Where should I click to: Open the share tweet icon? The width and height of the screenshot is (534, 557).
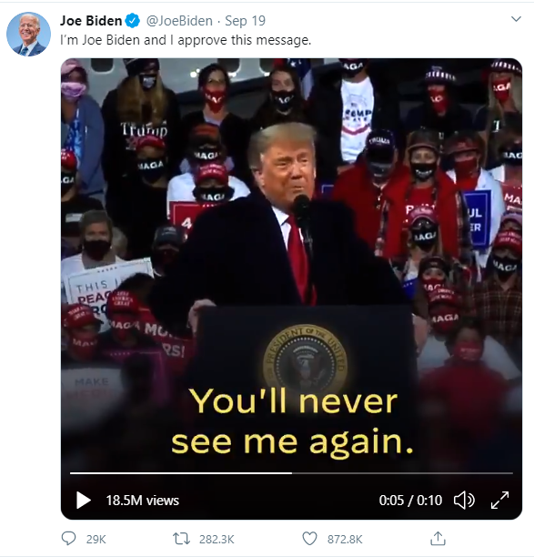[x=438, y=539]
